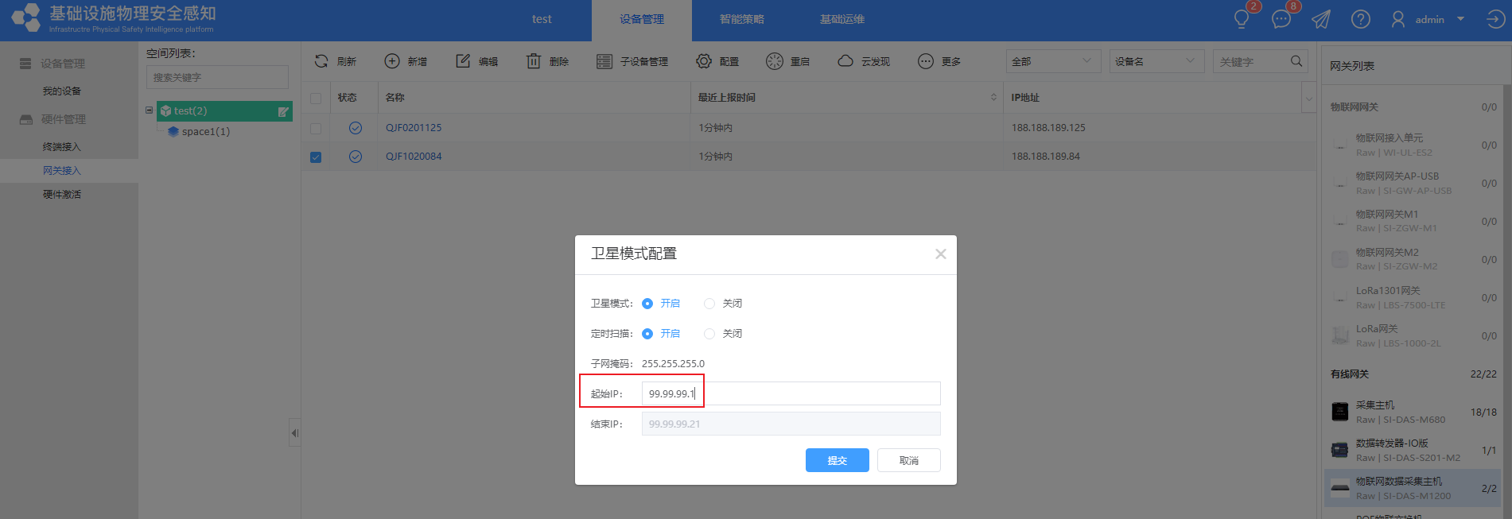Uncheck the QJF1020084 row checkbox

click(316, 157)
